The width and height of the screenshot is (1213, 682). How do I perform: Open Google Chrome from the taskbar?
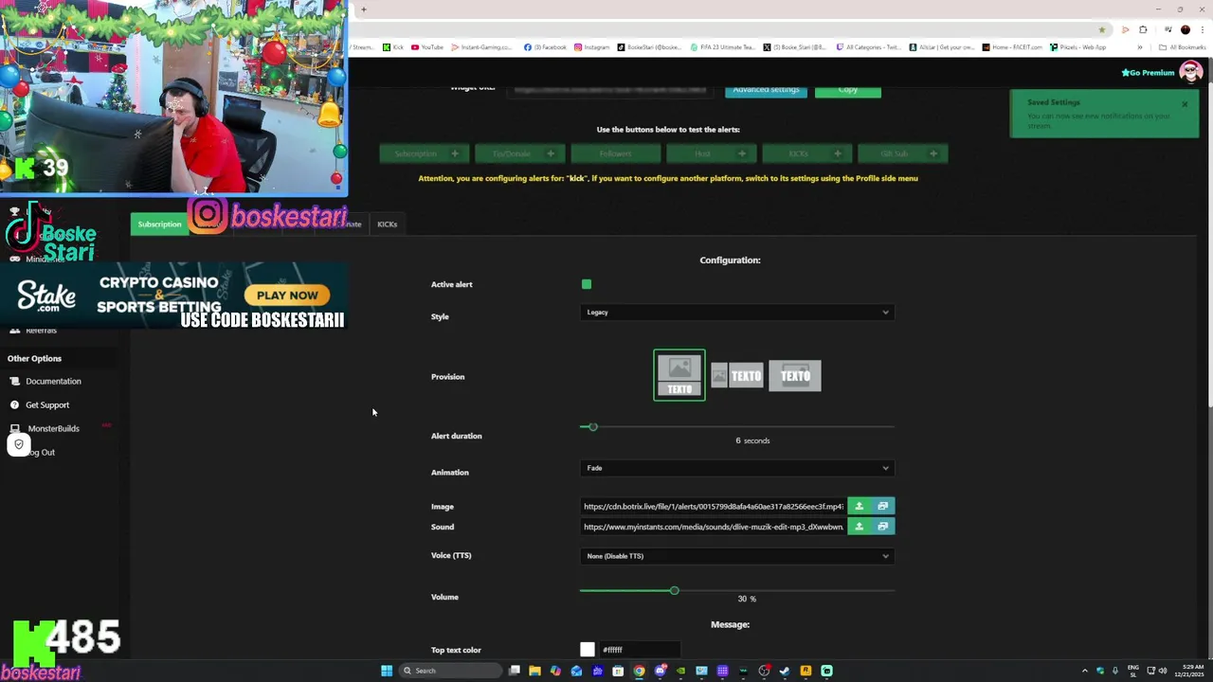pyautogui.click(x=639, y=671)
